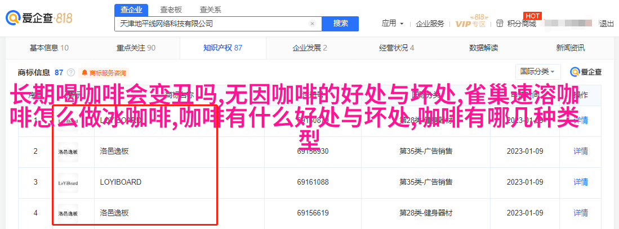Open the 积分商城 shop link
The image size is (619, 229).
522,24
